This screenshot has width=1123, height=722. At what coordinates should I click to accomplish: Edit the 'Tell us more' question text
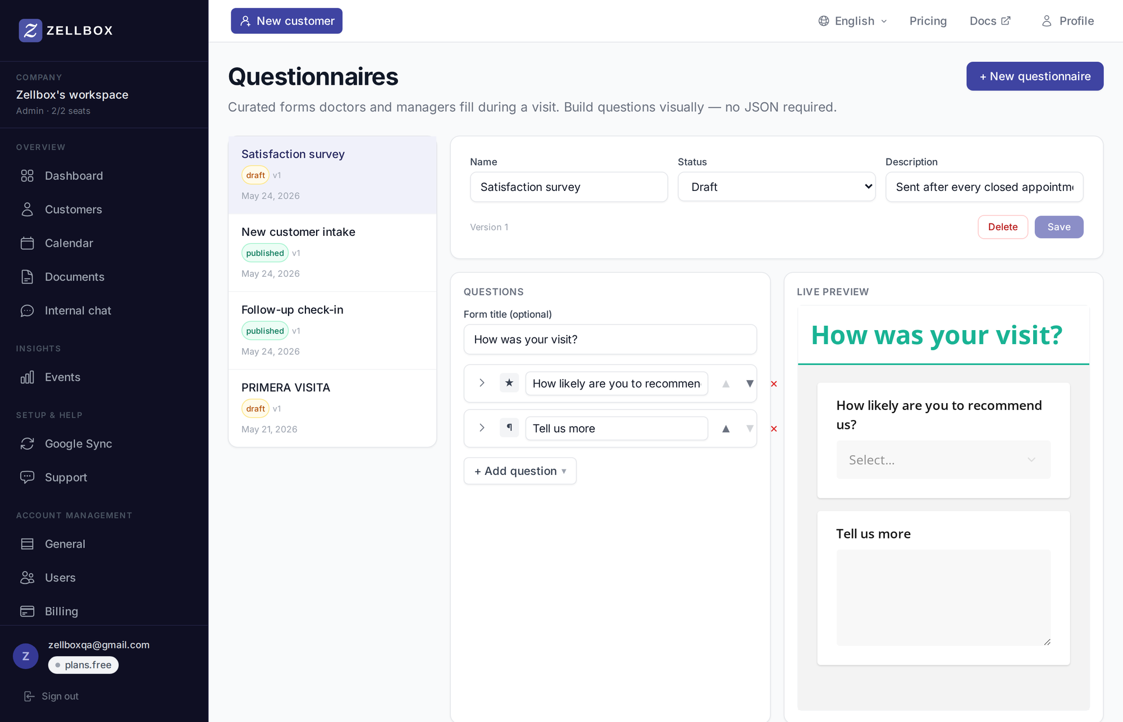[617, 428]
